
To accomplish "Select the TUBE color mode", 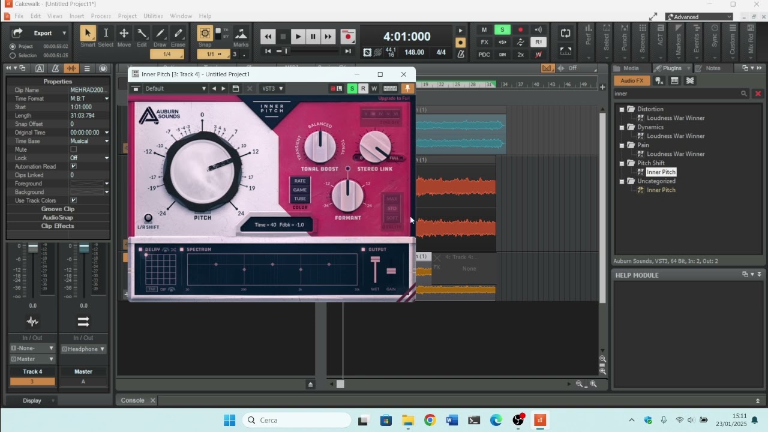I will pos(300,199).
